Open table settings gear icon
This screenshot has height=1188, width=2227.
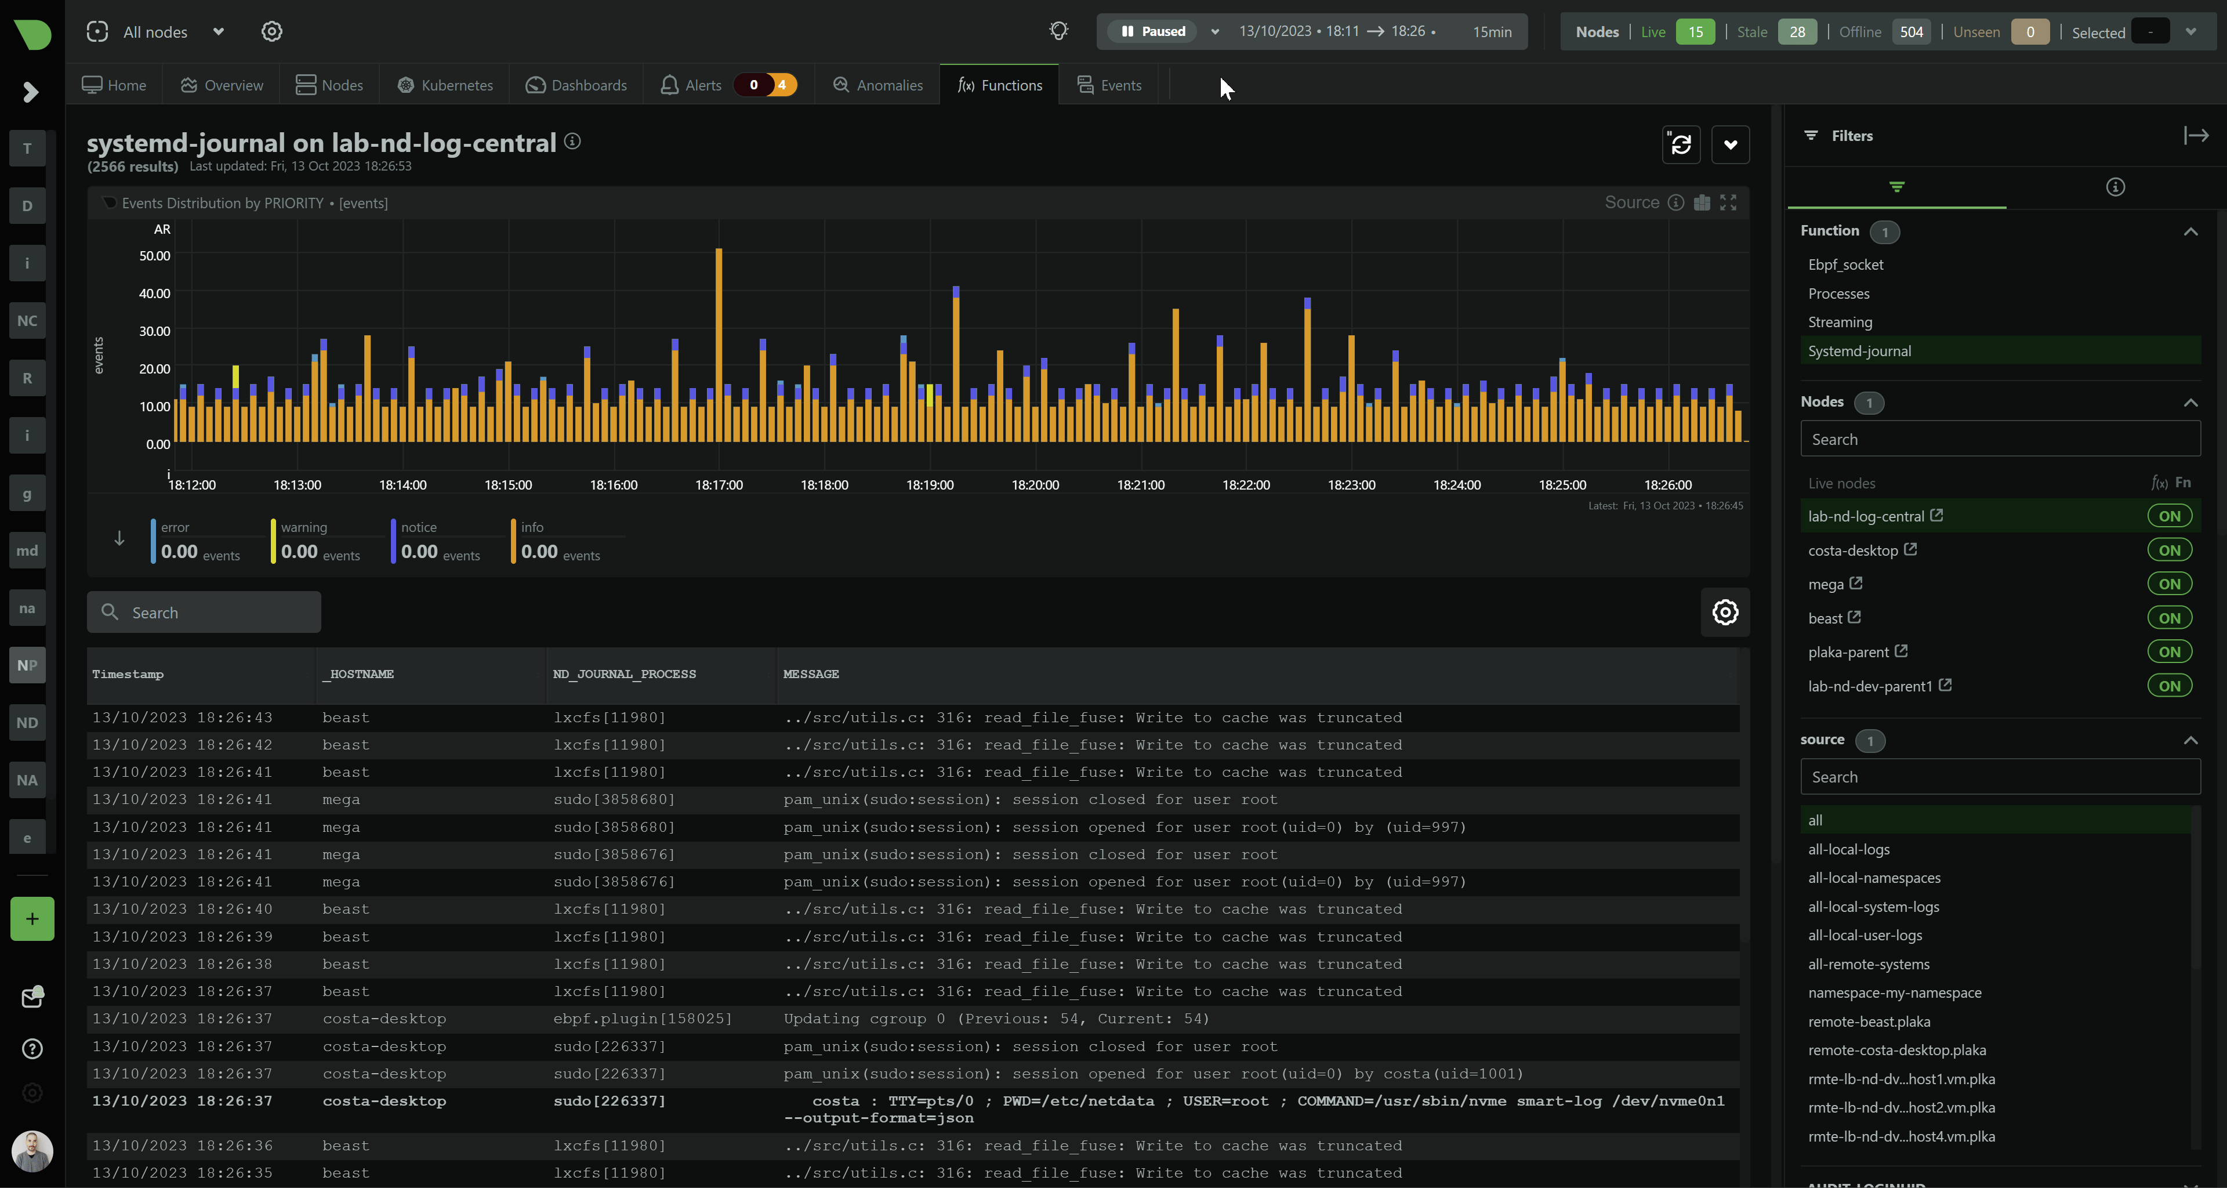[x=1725, y=612]
